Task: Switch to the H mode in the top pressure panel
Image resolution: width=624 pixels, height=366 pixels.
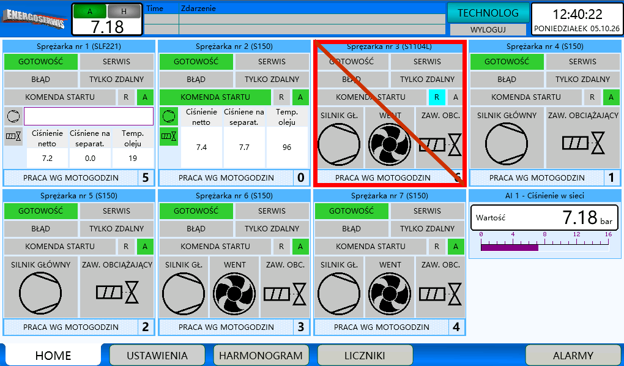Action: click(124, 12)
